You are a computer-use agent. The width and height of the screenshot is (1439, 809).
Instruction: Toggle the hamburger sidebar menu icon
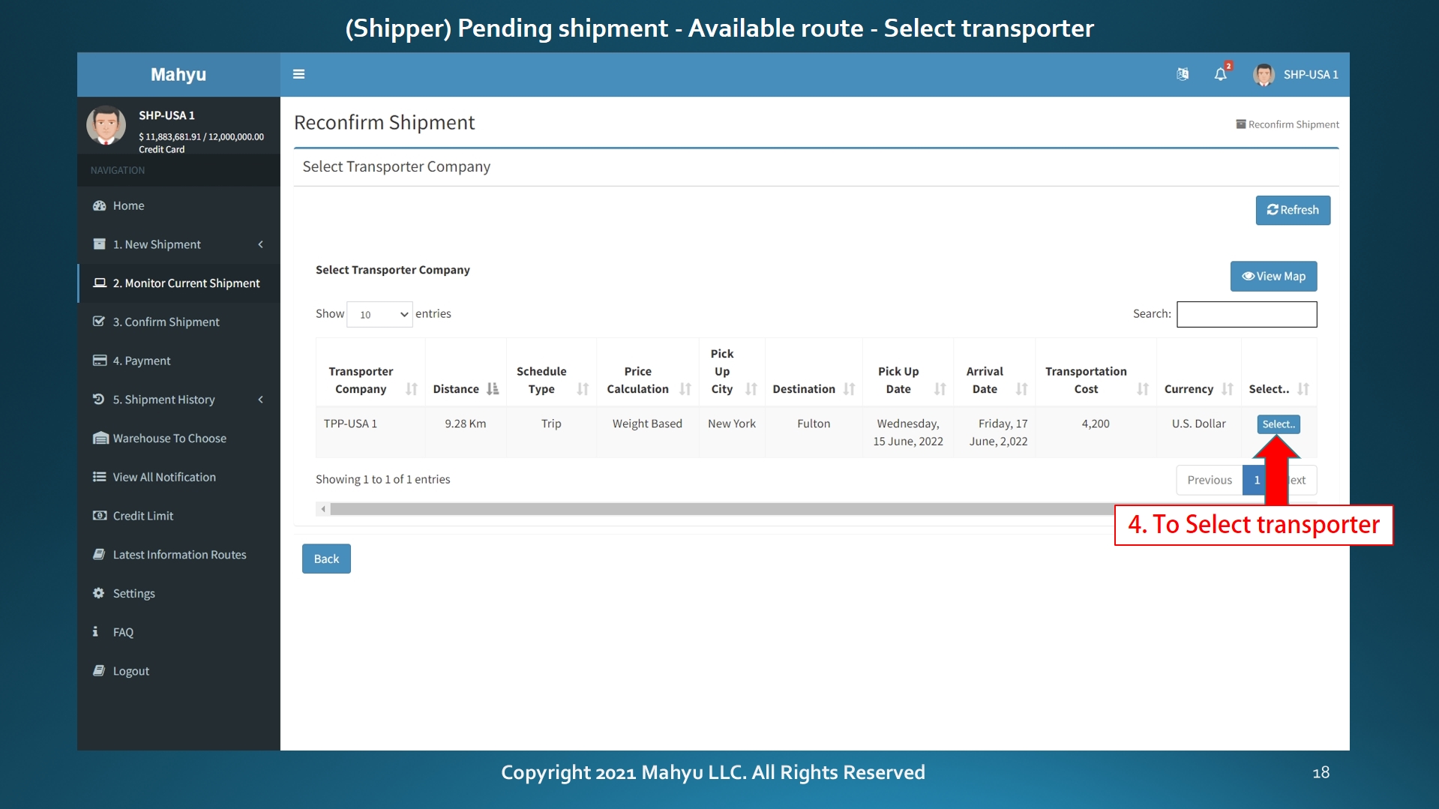click(298, 74)
